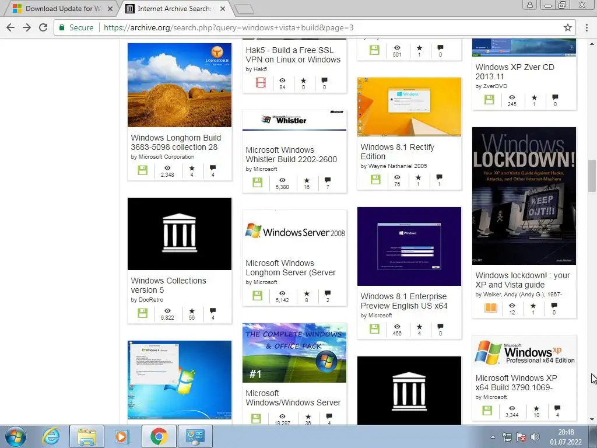This screenshot has width=597, height=448.
Task: Open Windows Server 2008 logo thumbnail
Action: 294,232
